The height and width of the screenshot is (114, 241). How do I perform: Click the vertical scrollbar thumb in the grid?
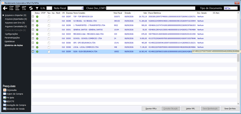click(x=238, y=58)
